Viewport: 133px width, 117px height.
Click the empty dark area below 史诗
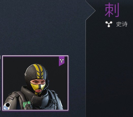(x=109, y=67)
